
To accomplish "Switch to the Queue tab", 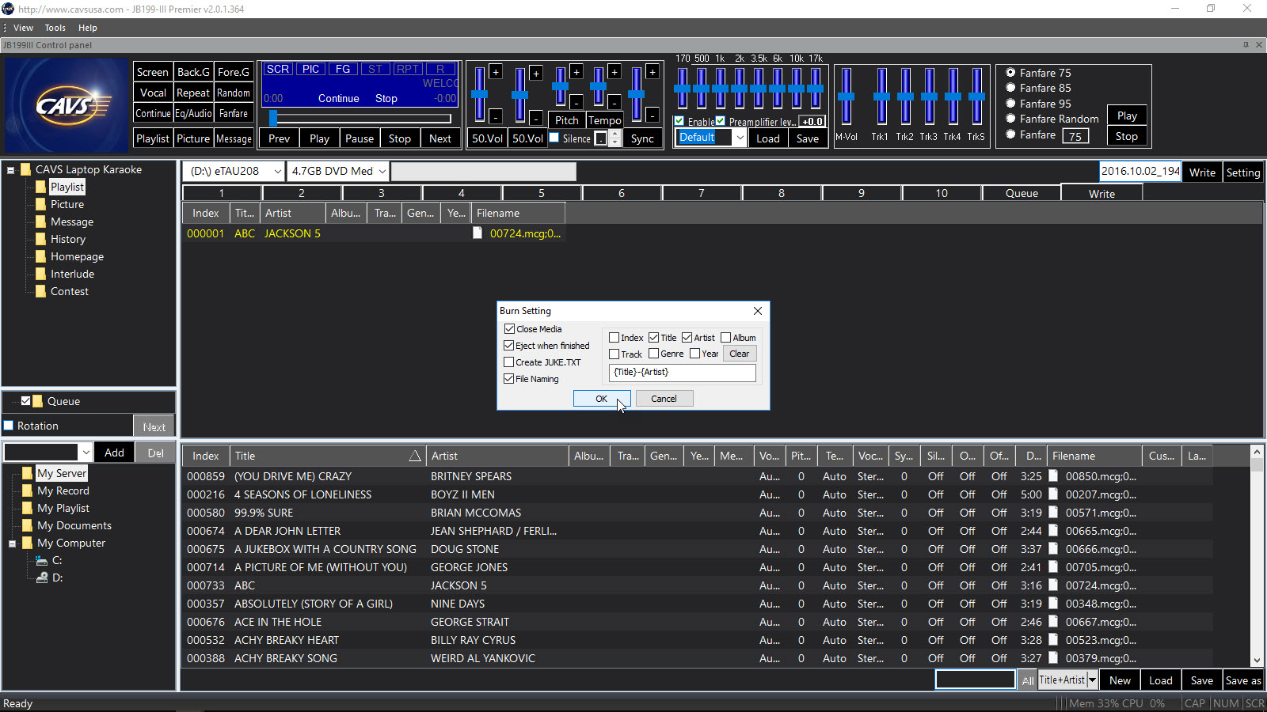I will [1022, 193].
